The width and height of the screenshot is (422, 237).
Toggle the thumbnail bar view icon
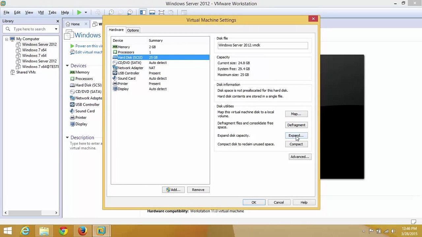click(152, 13)
